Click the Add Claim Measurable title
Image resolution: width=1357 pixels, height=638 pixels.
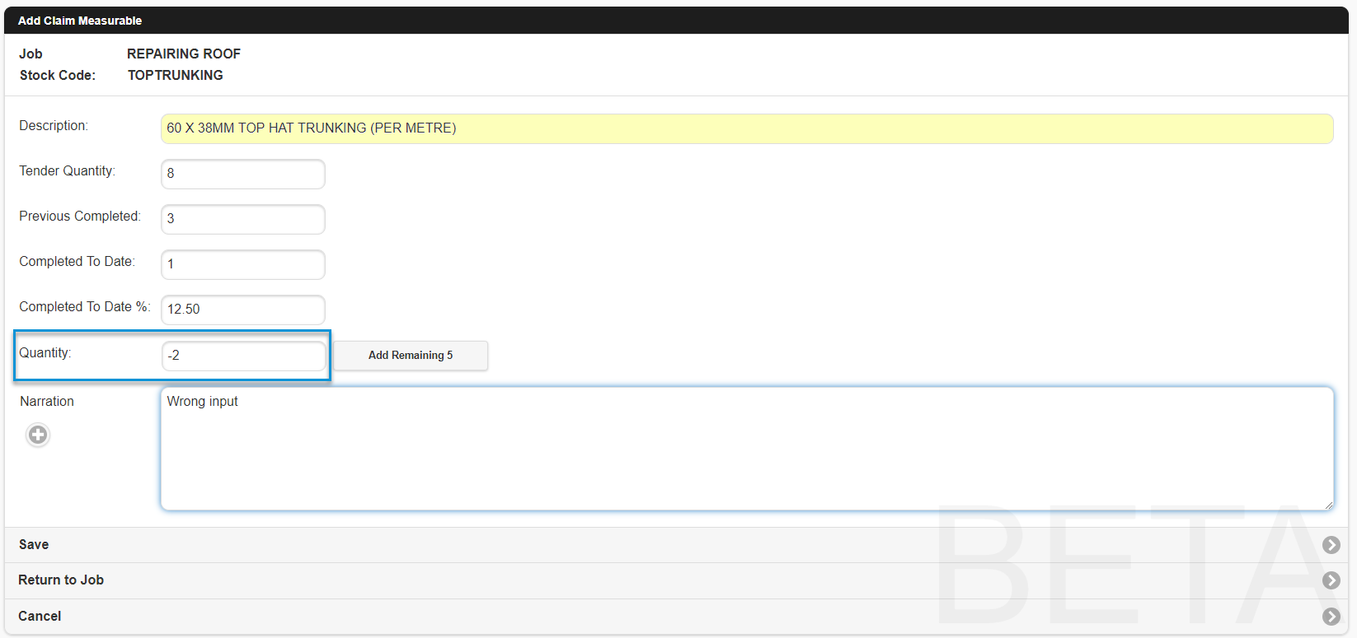[80, 21]
